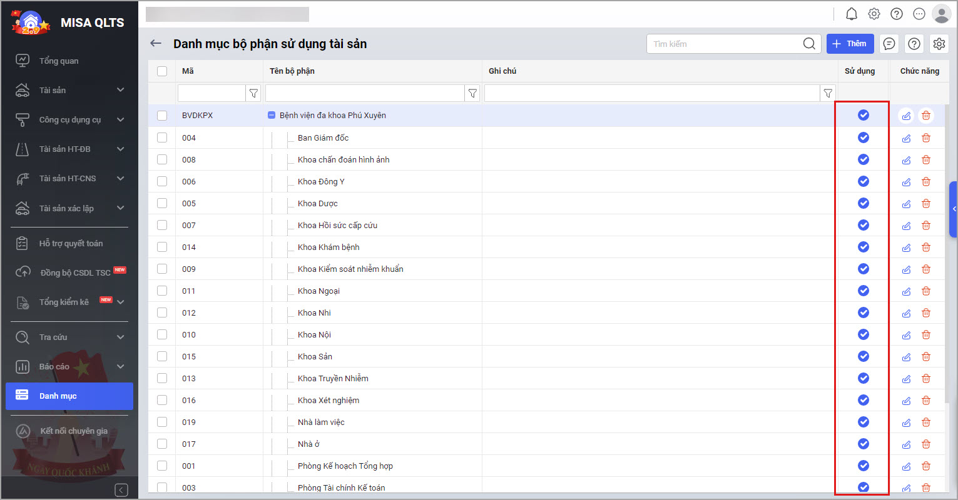This screenshot has height=500, width=958.
Task: Focus the Tên bộ phận filter field
Action: tap(365, 93)
